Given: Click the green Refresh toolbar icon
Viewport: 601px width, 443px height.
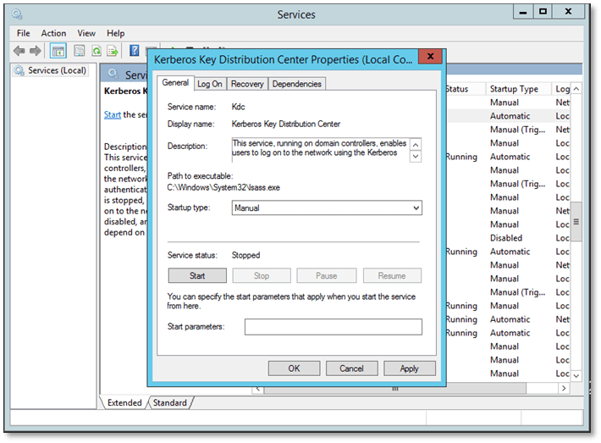Looking at the screenshot, I should pyautogui.click(x=96, y=51).
